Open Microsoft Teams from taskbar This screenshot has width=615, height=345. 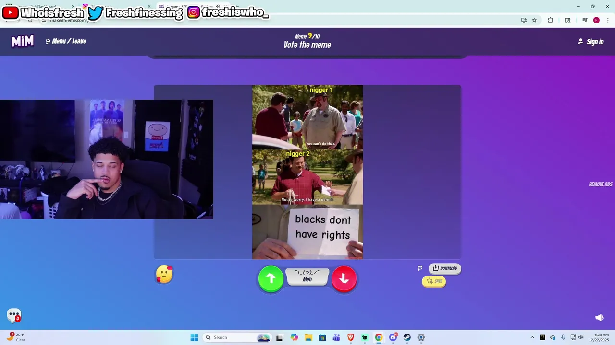[336, 337]
